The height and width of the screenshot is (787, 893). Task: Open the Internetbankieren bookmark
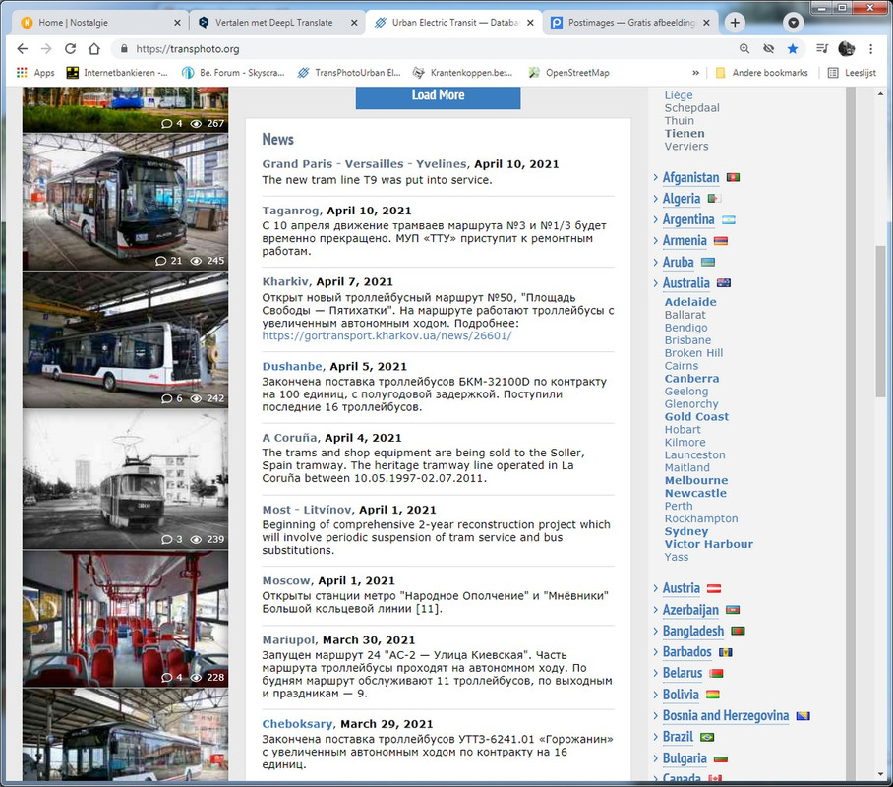point(117,73)
